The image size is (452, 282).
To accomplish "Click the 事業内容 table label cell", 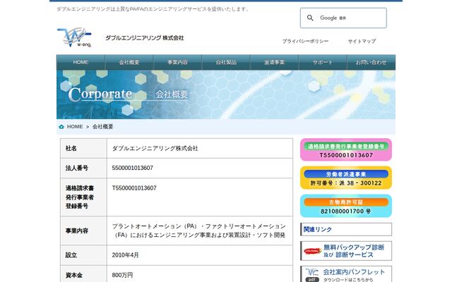I will [x=83, y=231].
